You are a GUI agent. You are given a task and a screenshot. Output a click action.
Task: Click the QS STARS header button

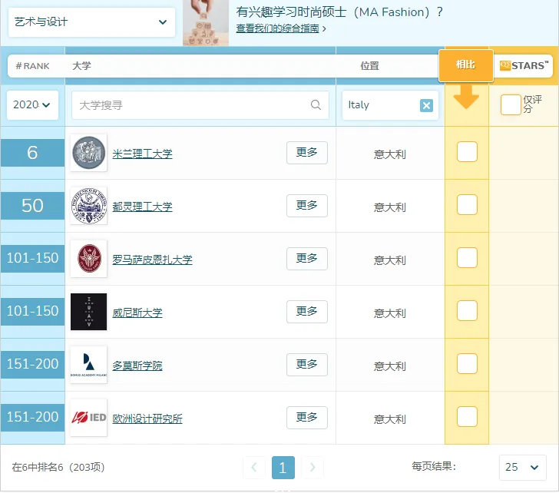[524, 65]
